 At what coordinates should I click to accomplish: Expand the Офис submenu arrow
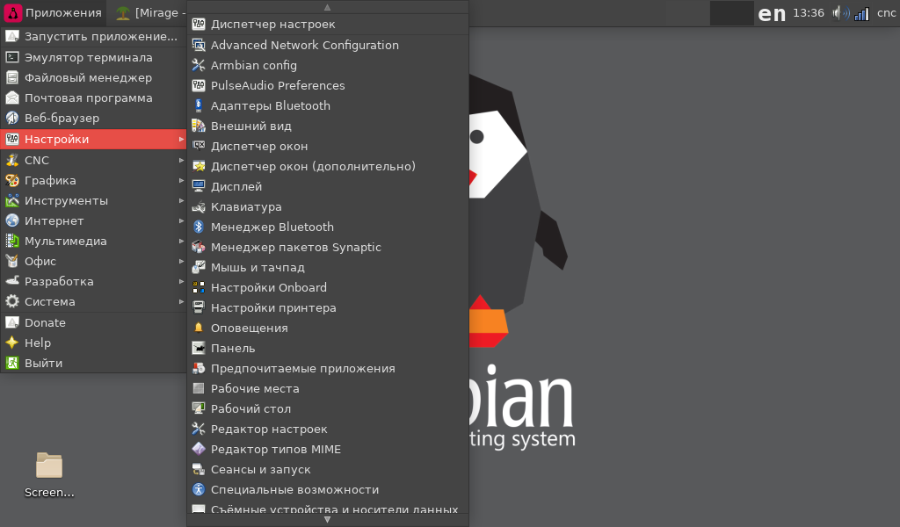[x=181, y=261]
